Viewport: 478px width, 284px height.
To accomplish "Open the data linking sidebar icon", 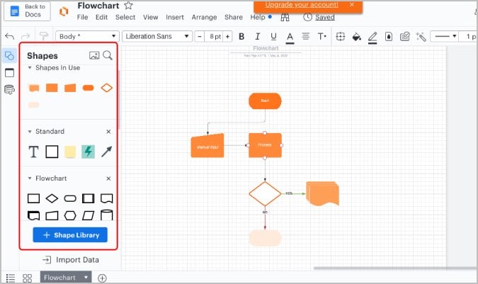I will (x=9, y=89).
